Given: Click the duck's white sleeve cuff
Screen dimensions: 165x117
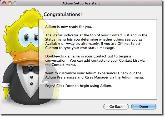Looking at the screenshot, I should [x=6, y=85].
